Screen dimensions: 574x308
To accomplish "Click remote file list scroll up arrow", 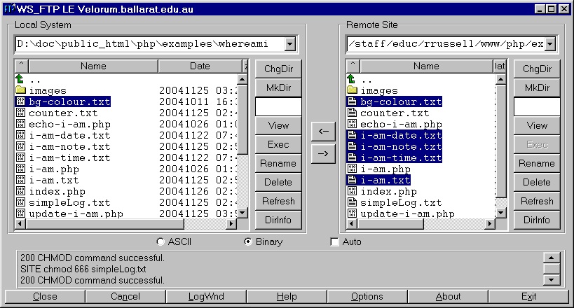I will click(501, 79).
